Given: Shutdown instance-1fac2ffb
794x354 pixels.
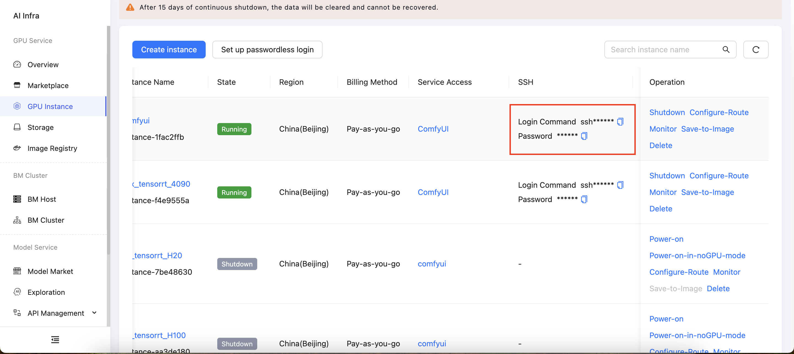Looking at the screenshot, I should pyautogui.click(x=667, y=113).
